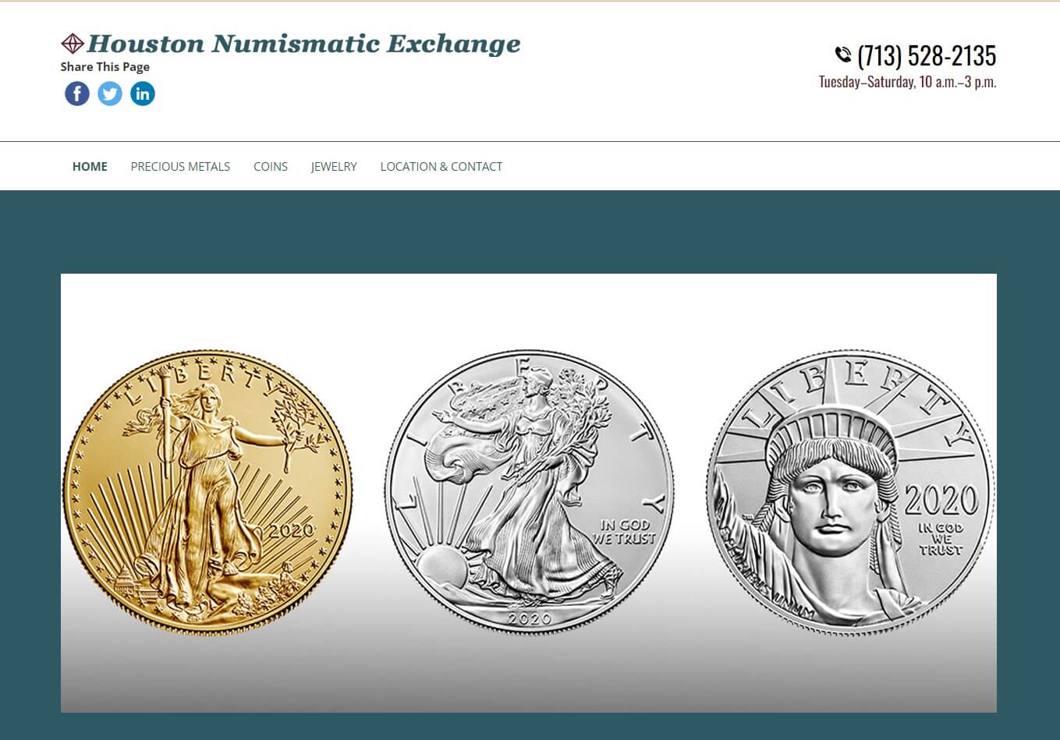Click the diamond logo icon beside site title
Viewport: 1060px width, 740px height.
[x=73, y=44]
